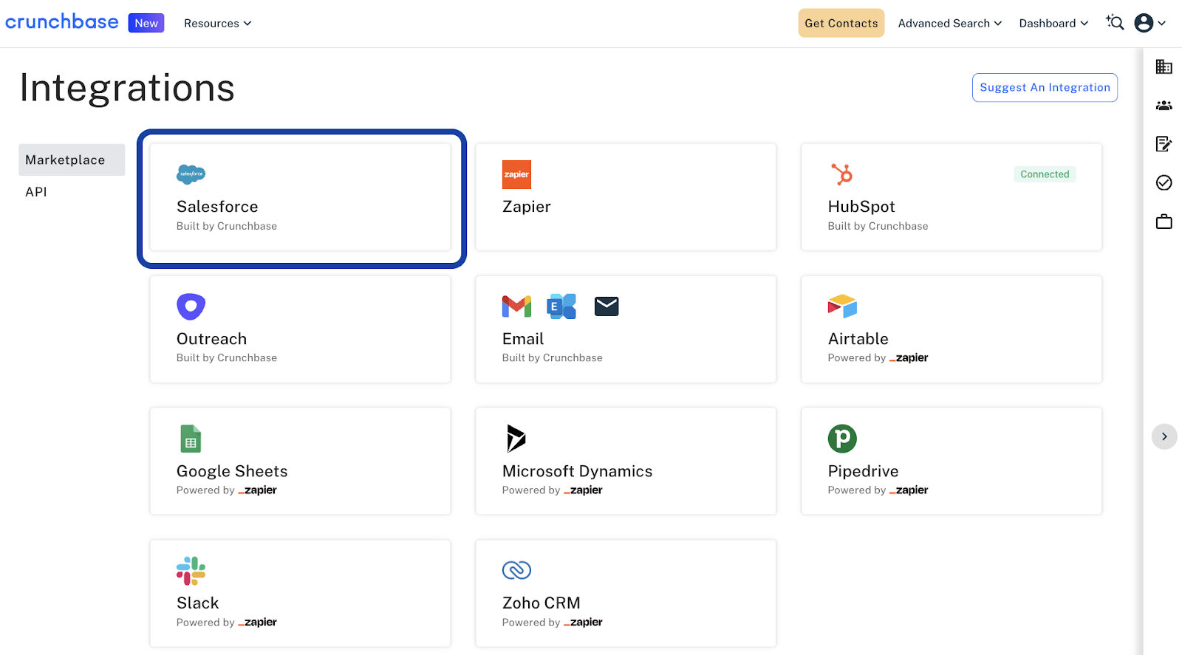Click the New badge

pos(146,23)
